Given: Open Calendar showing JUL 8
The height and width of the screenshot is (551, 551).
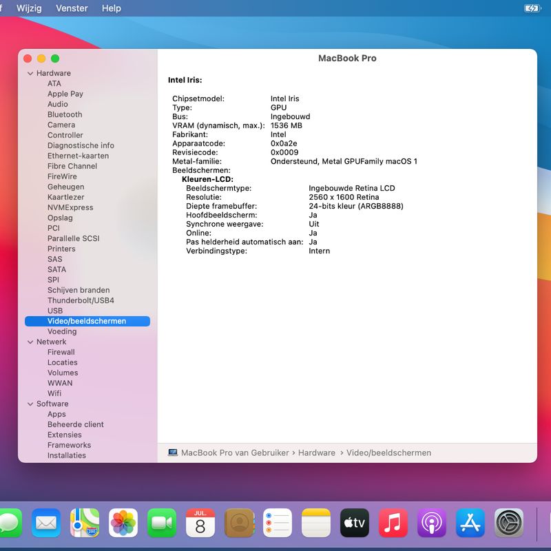Looking at the screenshot, I should point(200,523).
